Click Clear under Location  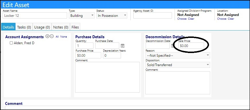pos(231,19)
